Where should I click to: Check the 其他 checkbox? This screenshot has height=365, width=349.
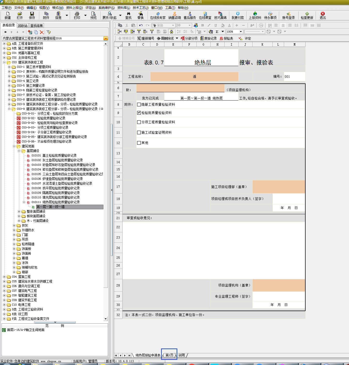(x=139, y=143)
